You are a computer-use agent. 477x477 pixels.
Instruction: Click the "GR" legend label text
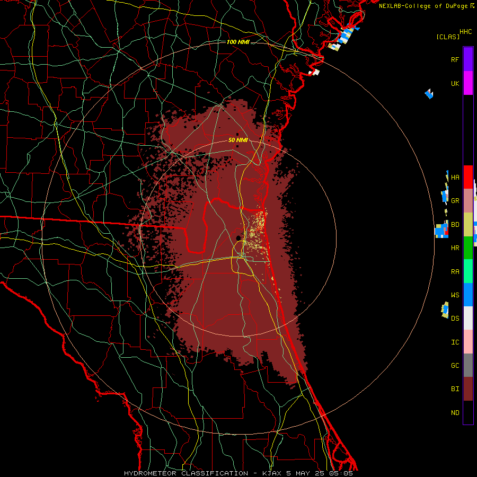click(455, 201)
